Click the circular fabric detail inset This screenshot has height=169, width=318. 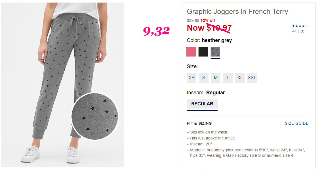pyautogui.click(x=95, y=116)
